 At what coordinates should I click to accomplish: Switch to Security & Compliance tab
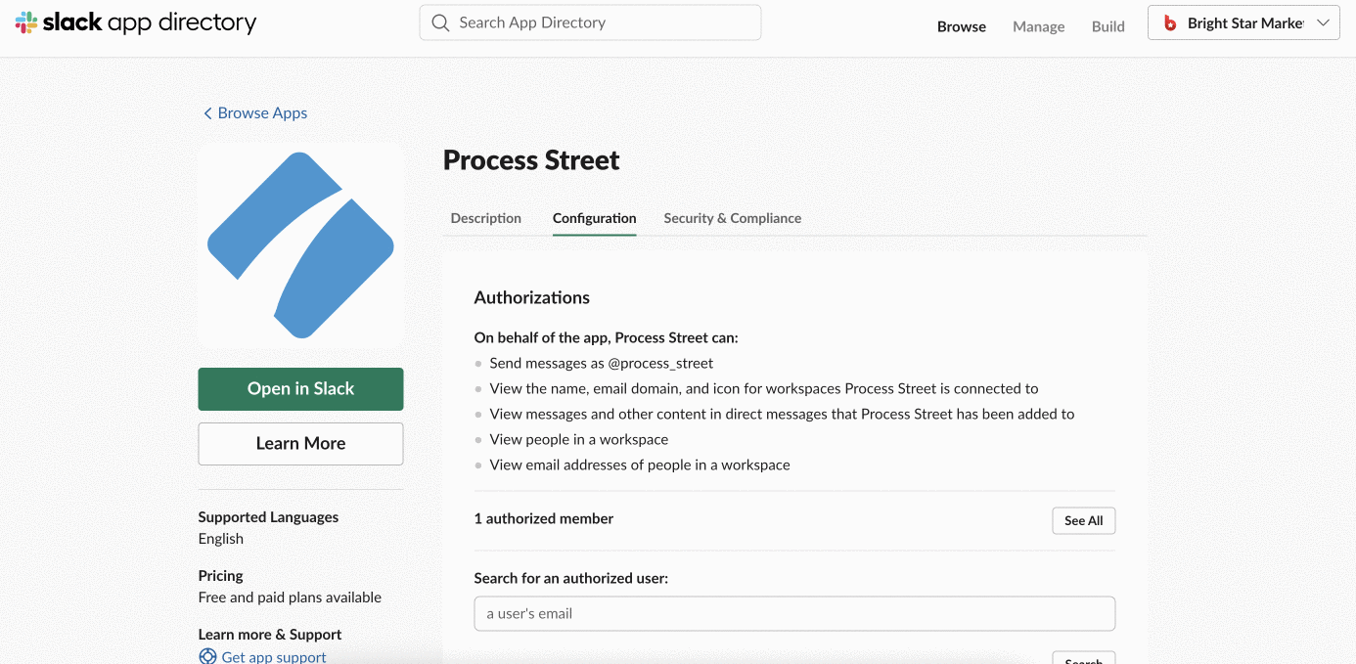tap(732, 218)
